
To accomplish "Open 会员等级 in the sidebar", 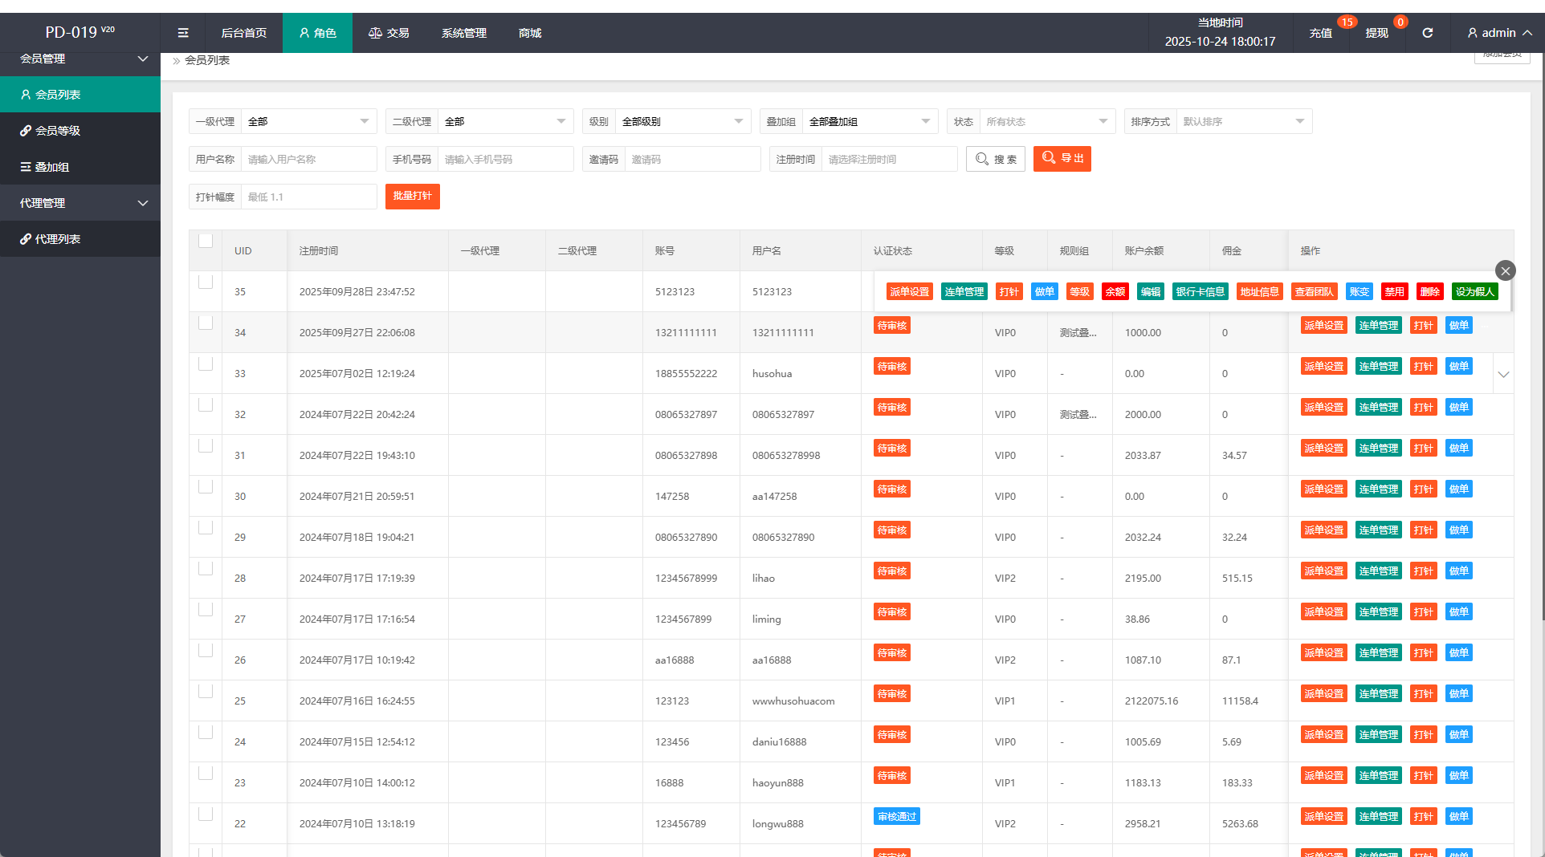I will tap(58, 131).
